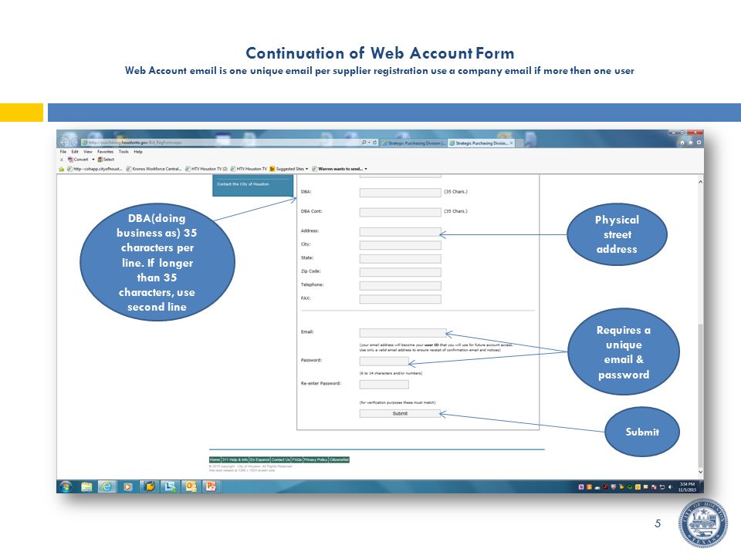The width and height of the screenshot is (741, 555).
Task: Click the Password input field
Action: coord(384,362)
